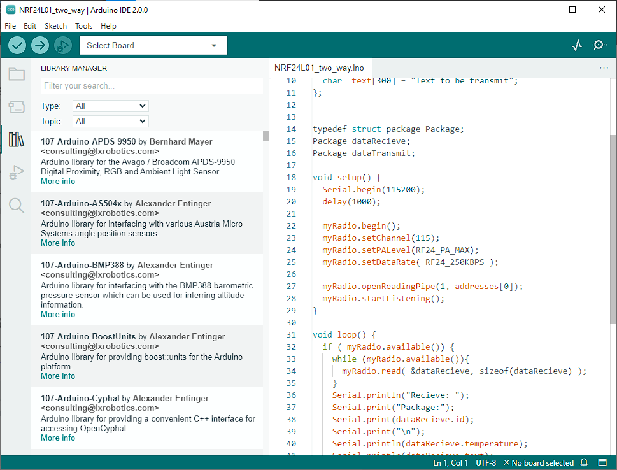The image size is (617, 470).
Task: Focus the Filter your search field
Action: 152,86
